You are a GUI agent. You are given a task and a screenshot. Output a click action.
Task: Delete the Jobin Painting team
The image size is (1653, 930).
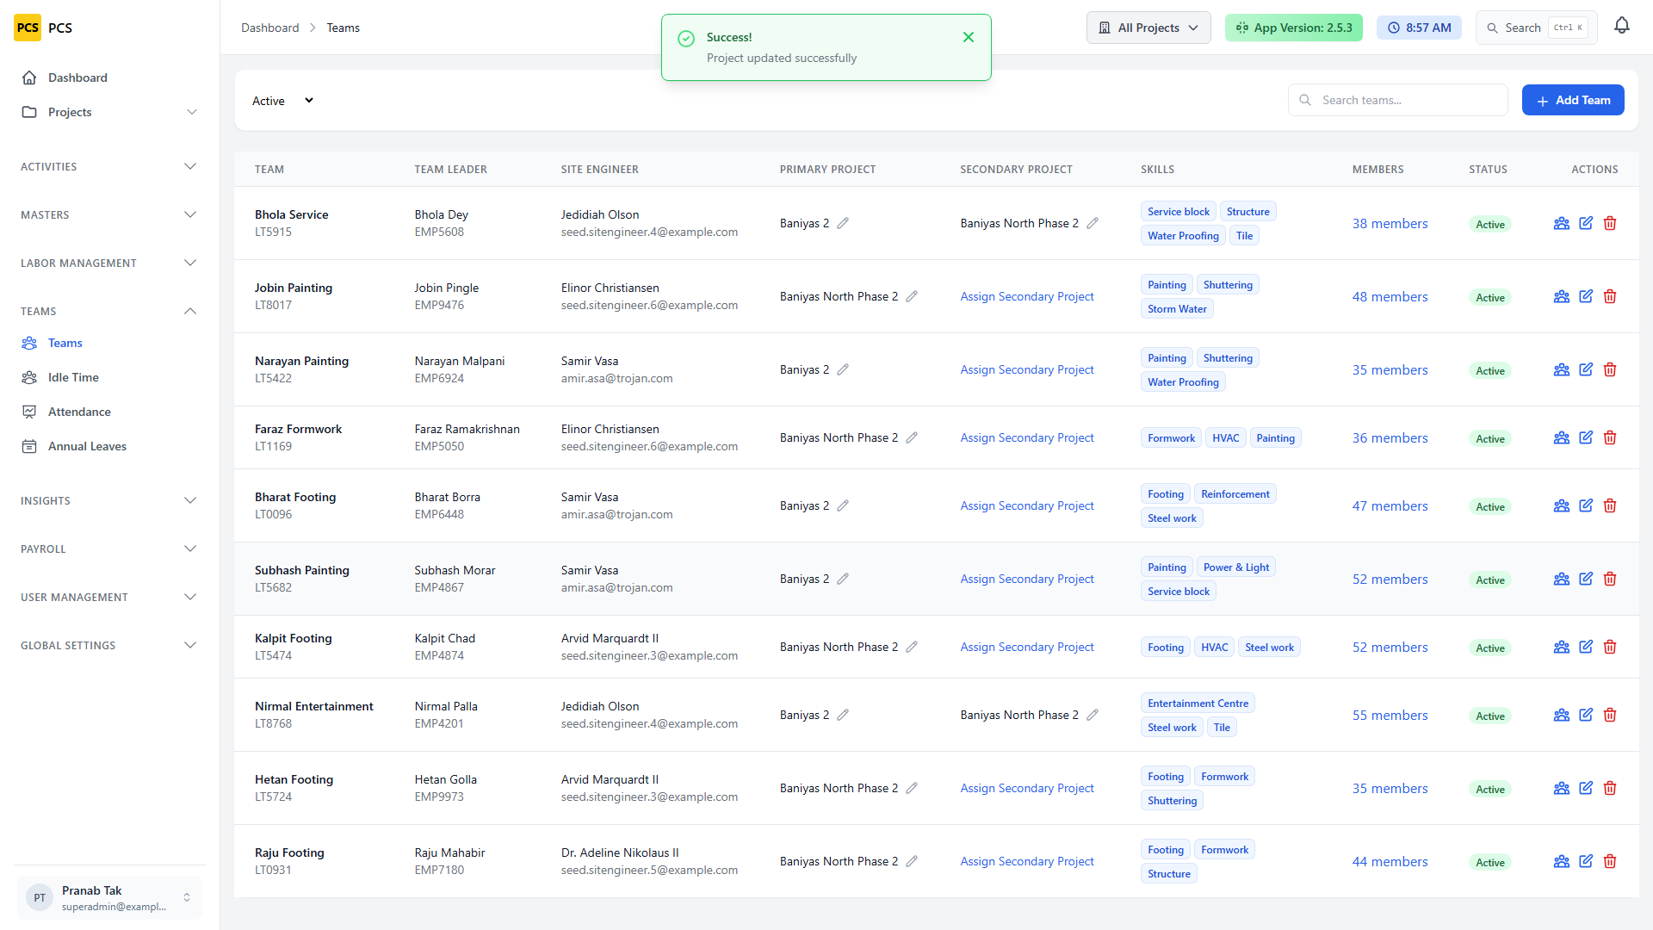click(x=1610, y=296)
